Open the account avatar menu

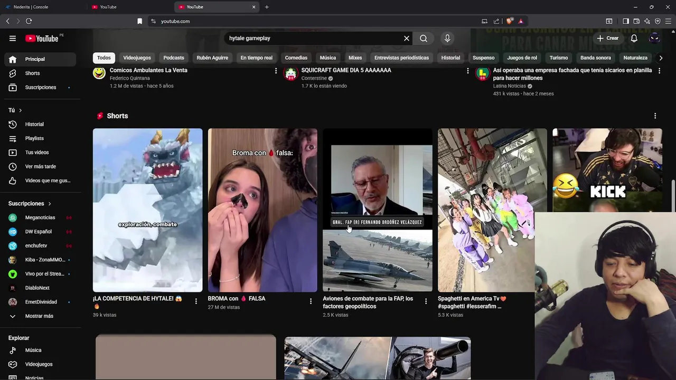tap(654, 38)
